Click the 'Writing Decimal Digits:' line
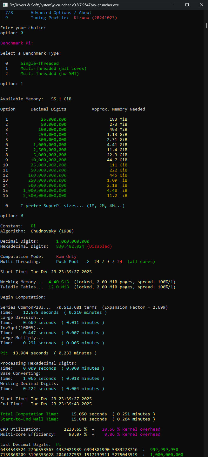208x457 pixels. point(29,384)
